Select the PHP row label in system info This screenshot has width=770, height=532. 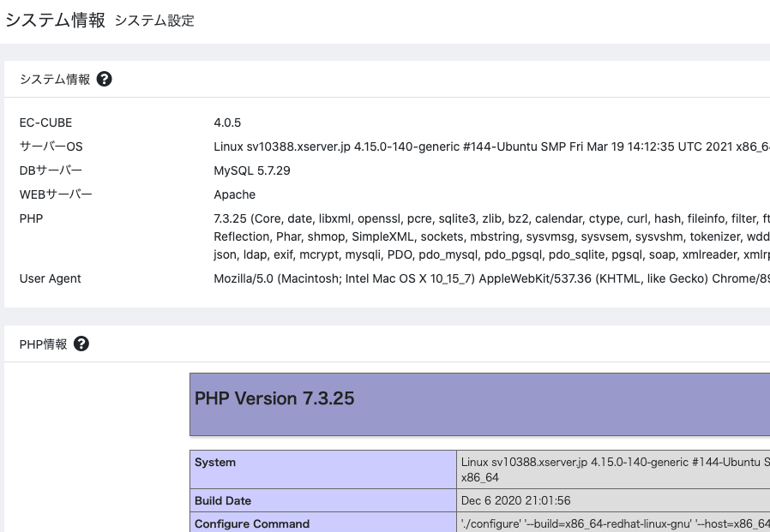[31, 219]
